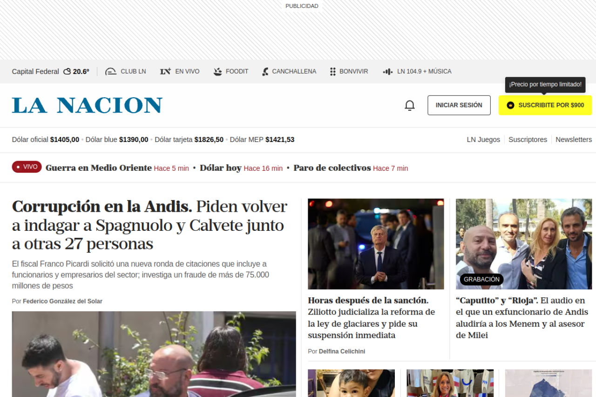
Task: Click the LN 104.9 audio icon
Action: 387,72
